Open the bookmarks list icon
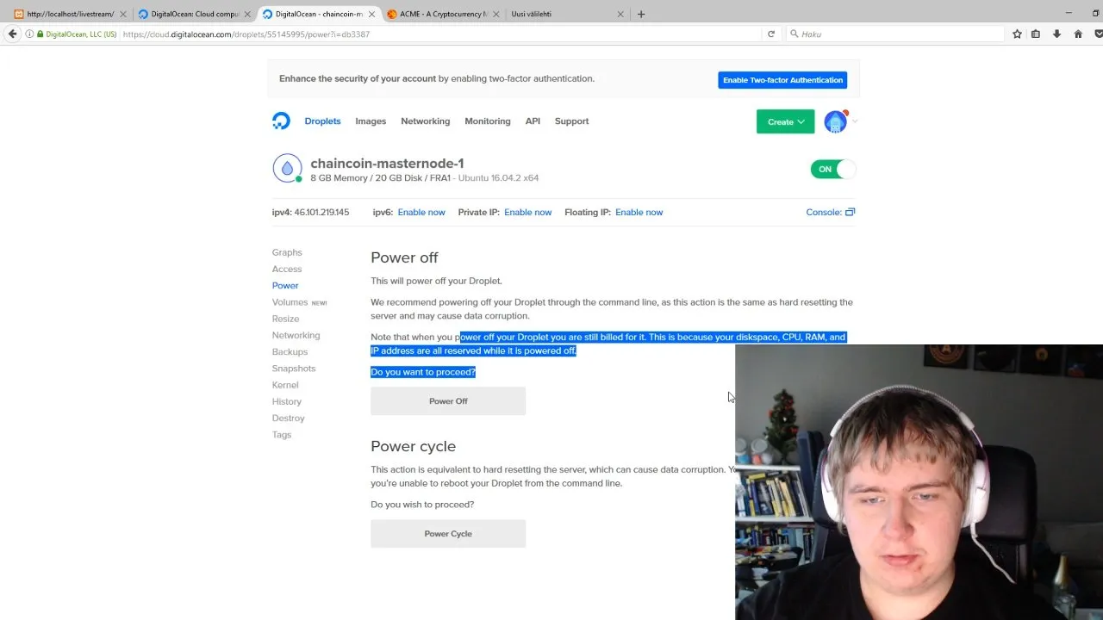The height and width of the screenshot is (620, 1103). click(1036, 34)
